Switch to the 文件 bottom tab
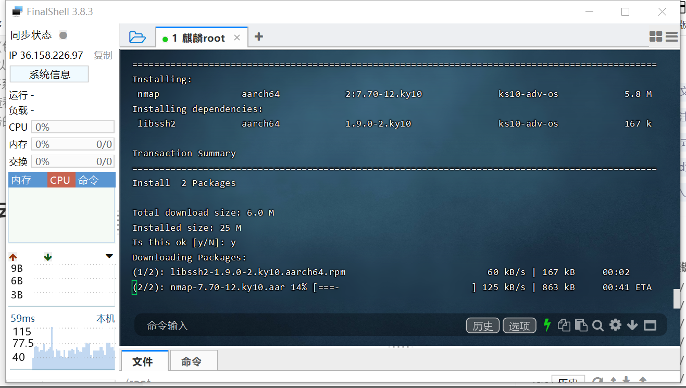 [x=144, y=361]
